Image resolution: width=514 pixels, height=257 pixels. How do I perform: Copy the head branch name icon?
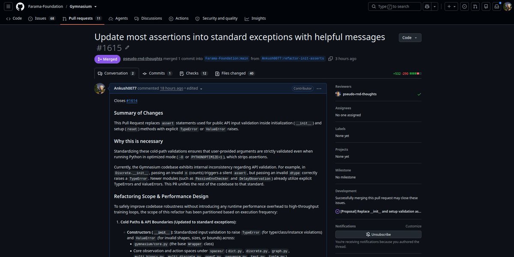pos(331,59)
